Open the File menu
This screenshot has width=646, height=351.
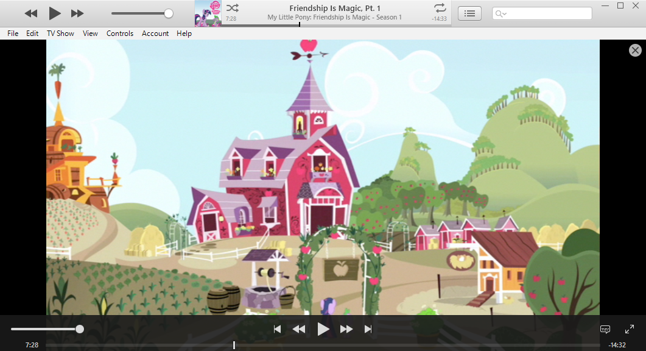click(13, 34)
